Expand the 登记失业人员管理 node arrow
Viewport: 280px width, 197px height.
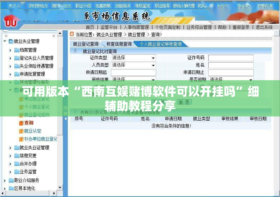point(10,58)
